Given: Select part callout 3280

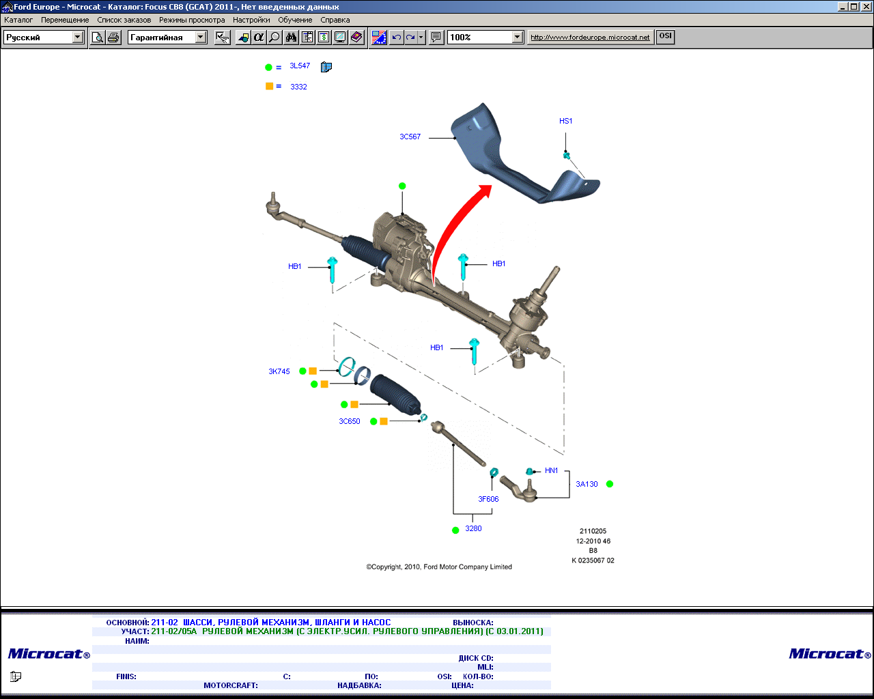Looking at the screenshot, I should pyautogui.click(x=473, y=529).
